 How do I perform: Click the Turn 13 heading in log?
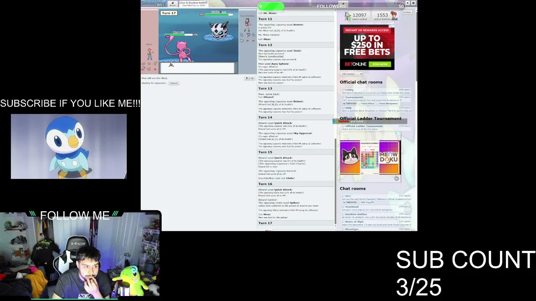[265, 89]
